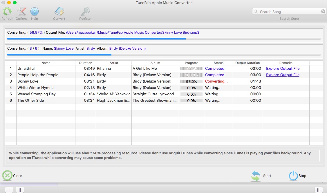
Task: Click the output file path text
Action: click(132, 33)
